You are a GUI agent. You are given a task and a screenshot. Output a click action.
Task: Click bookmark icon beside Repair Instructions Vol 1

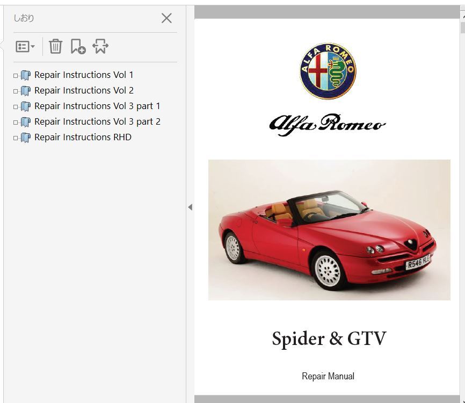tap(26, 75)
